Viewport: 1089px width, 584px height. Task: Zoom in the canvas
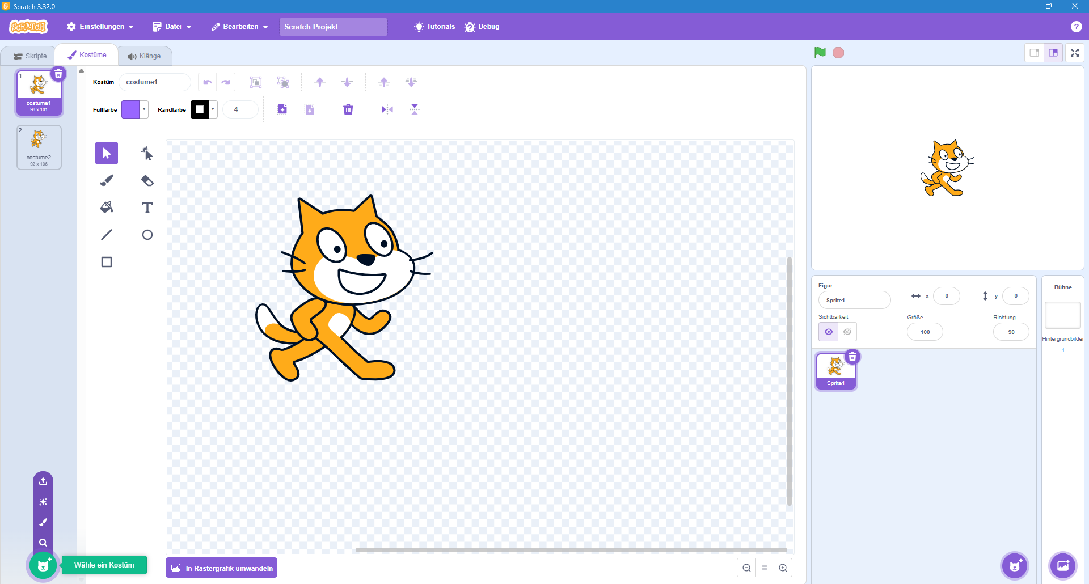coord(783,568)
